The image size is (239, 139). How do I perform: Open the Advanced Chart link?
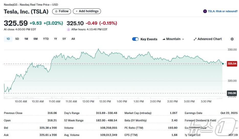click(209, 39)
